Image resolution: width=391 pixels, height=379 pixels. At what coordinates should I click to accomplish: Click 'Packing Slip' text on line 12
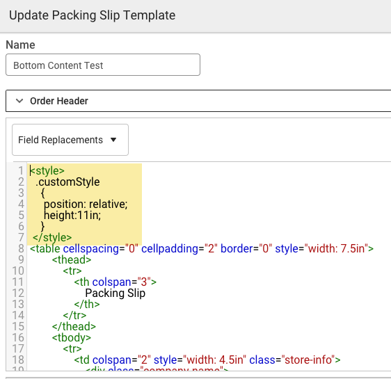pos(115,293)
